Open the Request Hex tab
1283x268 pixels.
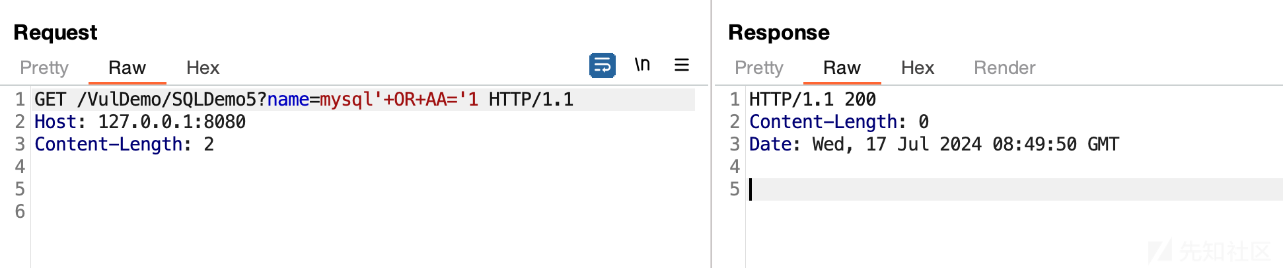[203, 67]
